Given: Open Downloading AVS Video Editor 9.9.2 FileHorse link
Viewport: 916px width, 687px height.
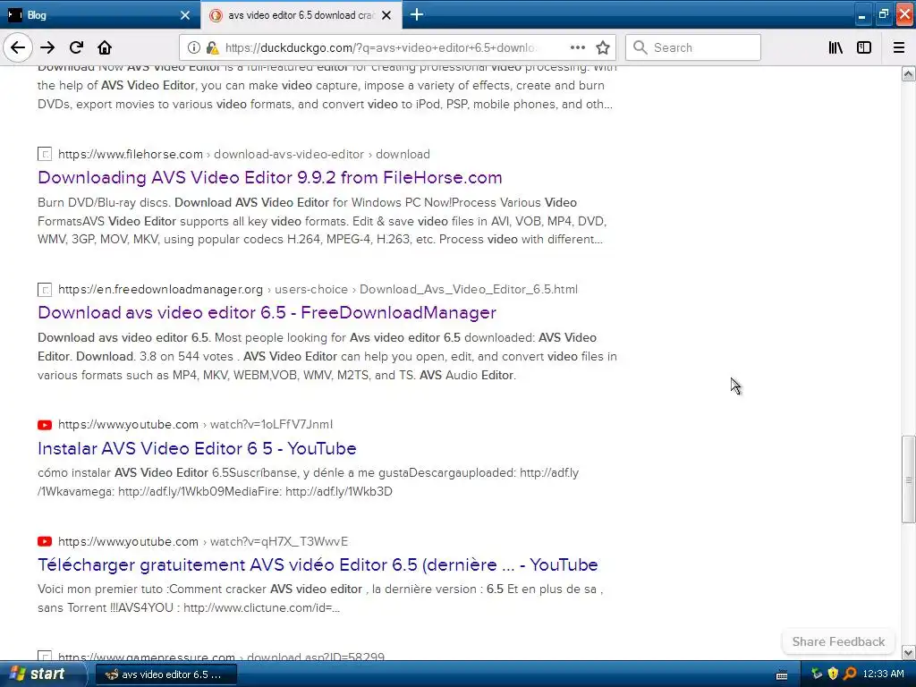Looking at the screenshot, I should click(270, 178).
